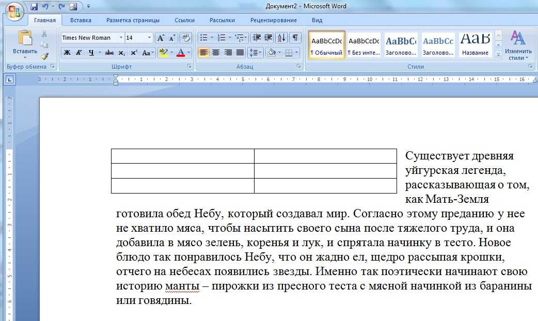
Task: Open the Рецензирование ribbon tab
Action: click(x=274, y=20)
